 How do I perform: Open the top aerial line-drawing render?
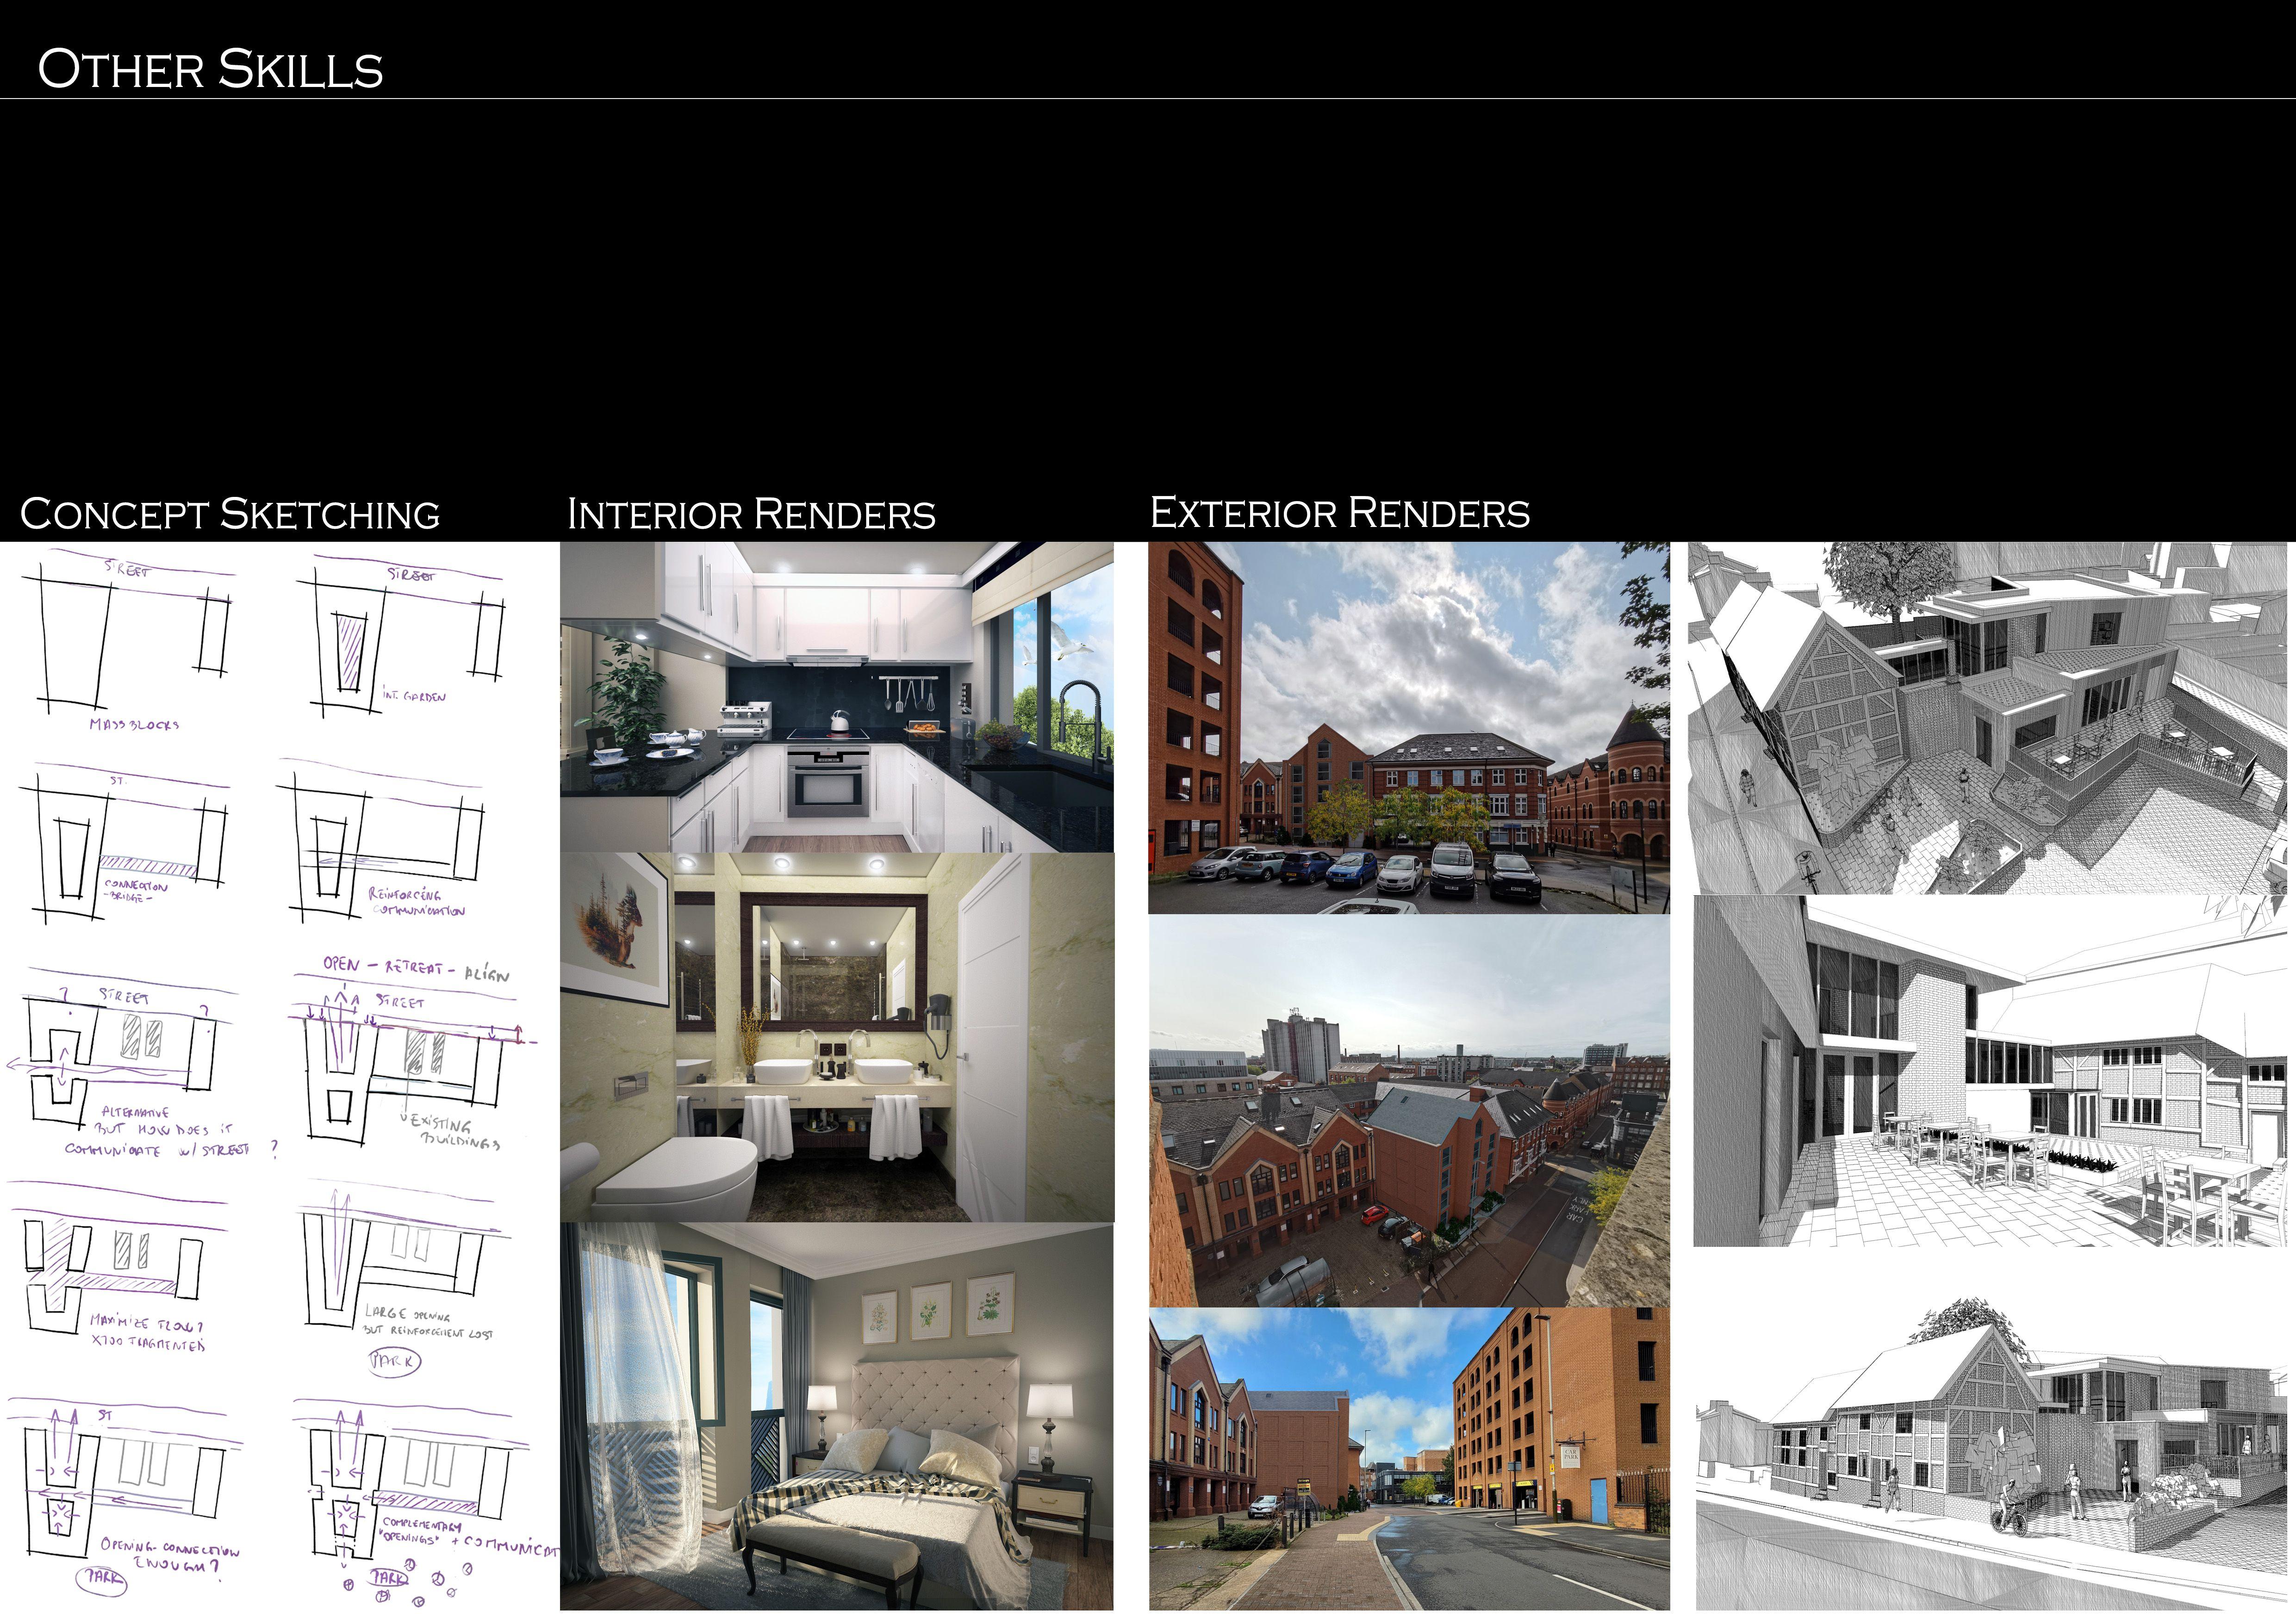tap(1990, 718)
